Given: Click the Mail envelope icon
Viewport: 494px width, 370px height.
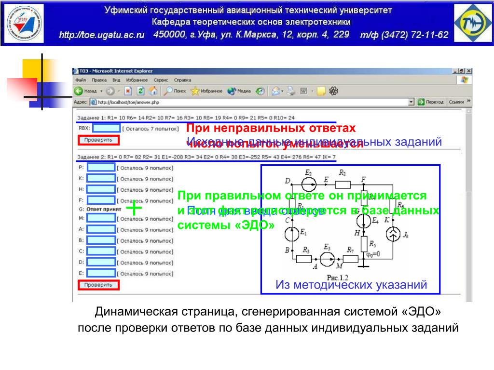Looking at the screenshot, I should (275, 91).
